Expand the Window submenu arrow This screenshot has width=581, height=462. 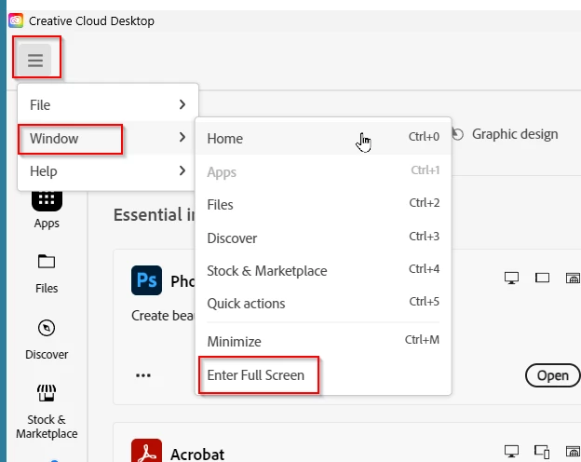pyautogui.click(x=182, y=137)
